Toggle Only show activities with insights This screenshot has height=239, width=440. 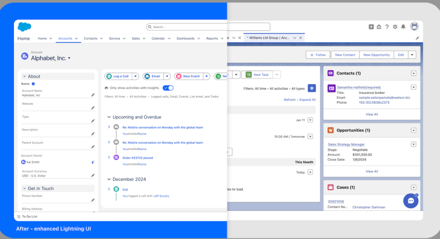click(168, 88)
